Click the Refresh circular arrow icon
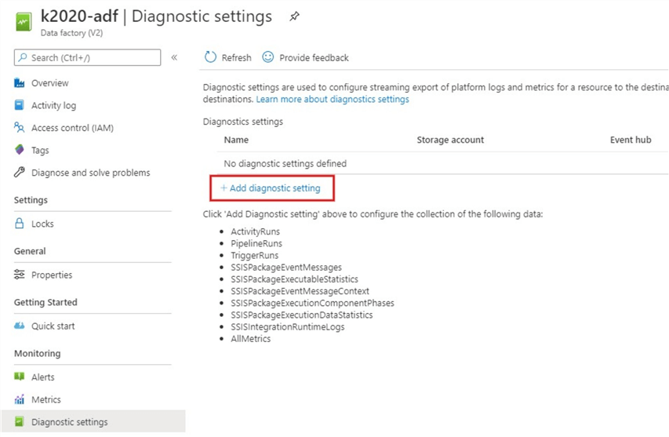This screenshot has height=437, width=669. coord(210,57)
